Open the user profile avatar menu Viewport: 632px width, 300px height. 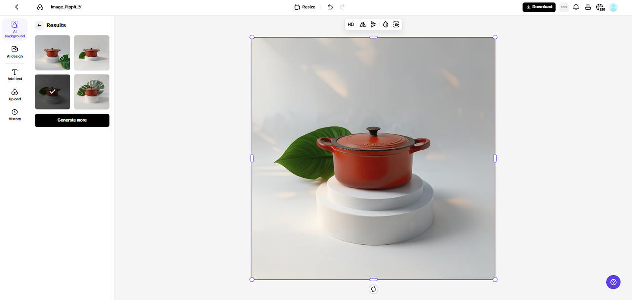tap(613, 7)
